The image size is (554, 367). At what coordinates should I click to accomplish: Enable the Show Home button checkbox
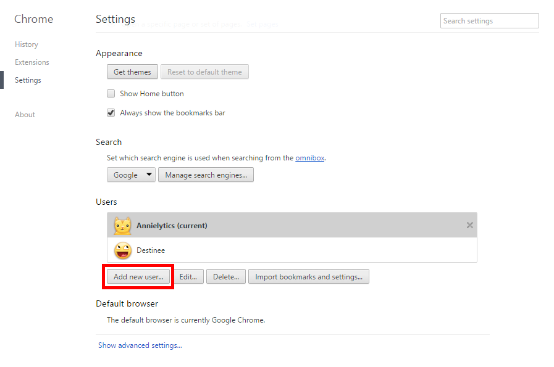111,94
